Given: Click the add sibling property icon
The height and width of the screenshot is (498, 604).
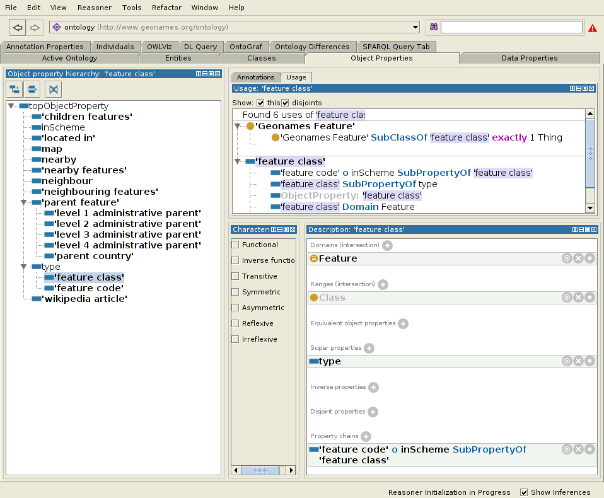Looking at the screenshot, I should click(x=33, y=89).
